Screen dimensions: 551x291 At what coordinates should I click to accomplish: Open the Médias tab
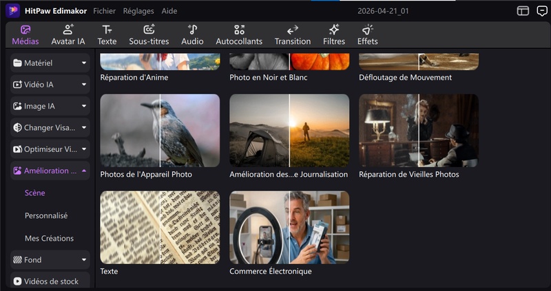click(x=25, y=35)
